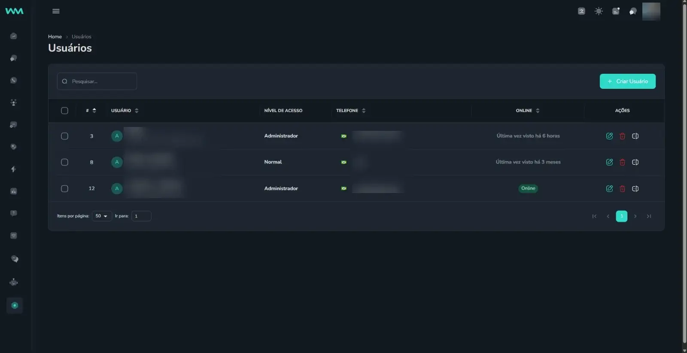
Task: Open the phone calls icon in the sidebar
Action: pos(14,80)
